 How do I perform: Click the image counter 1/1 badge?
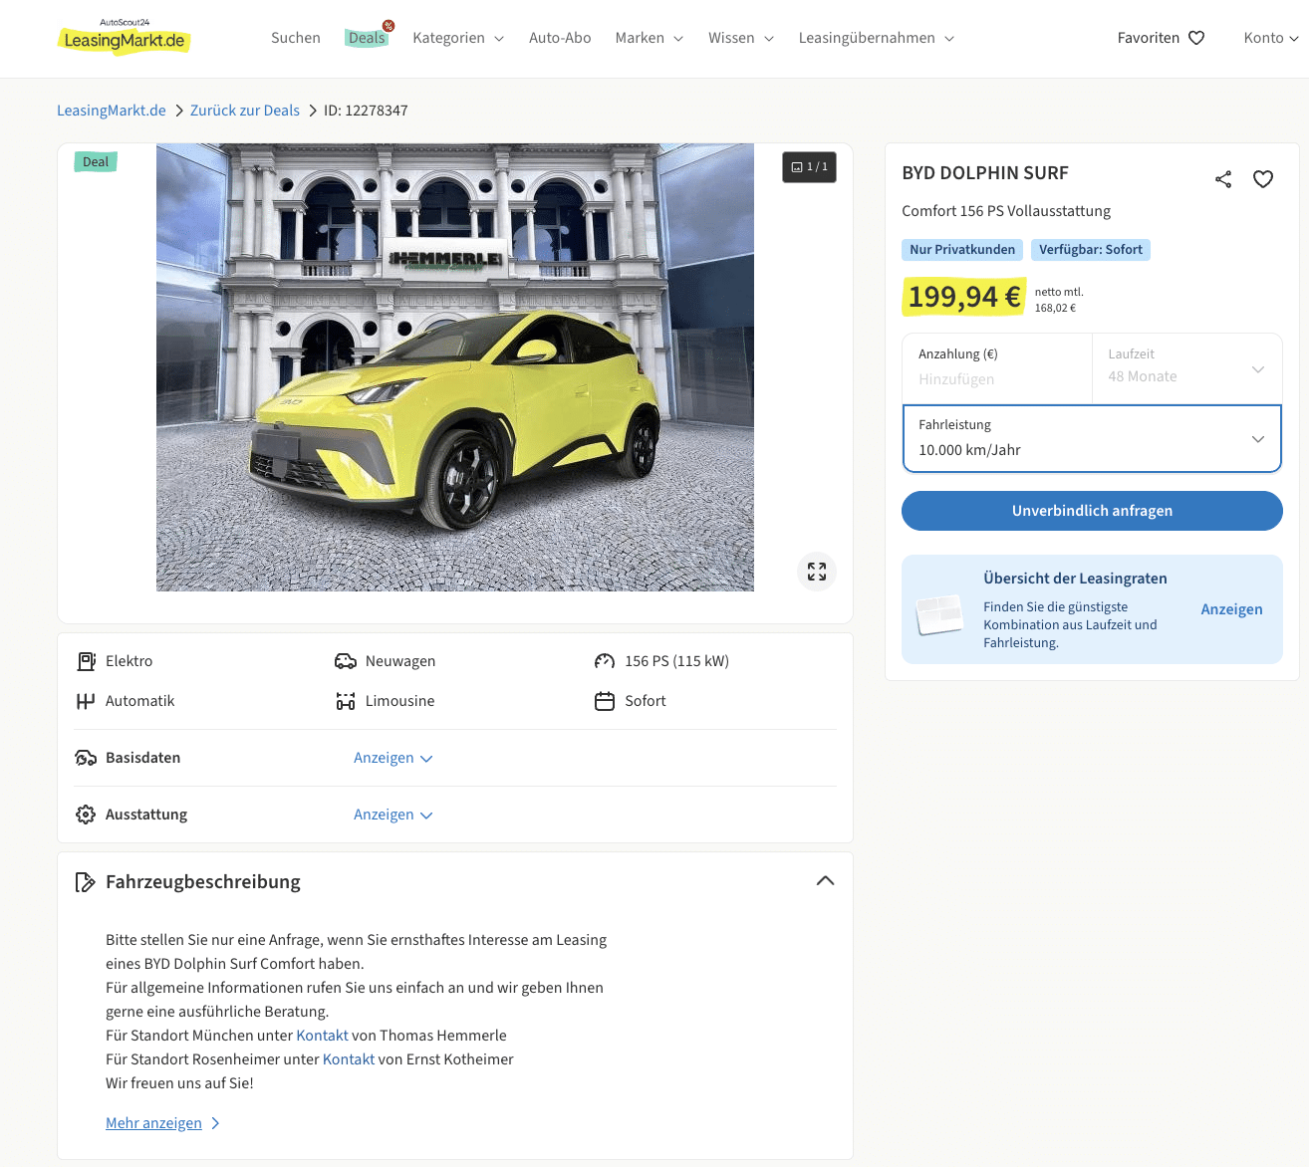[x=809, y=167]
